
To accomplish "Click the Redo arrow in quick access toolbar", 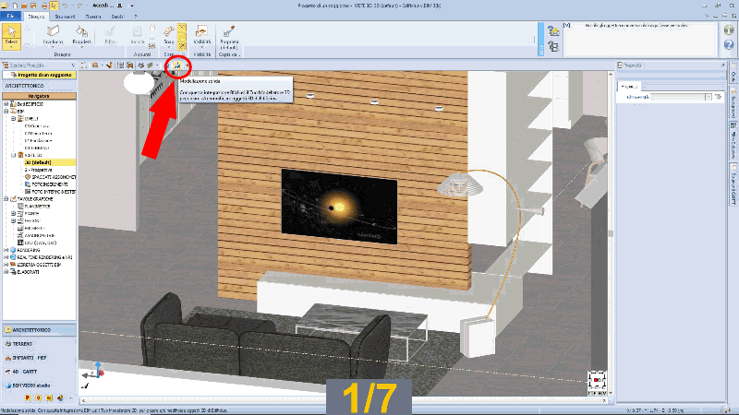I will click(79, 6).
